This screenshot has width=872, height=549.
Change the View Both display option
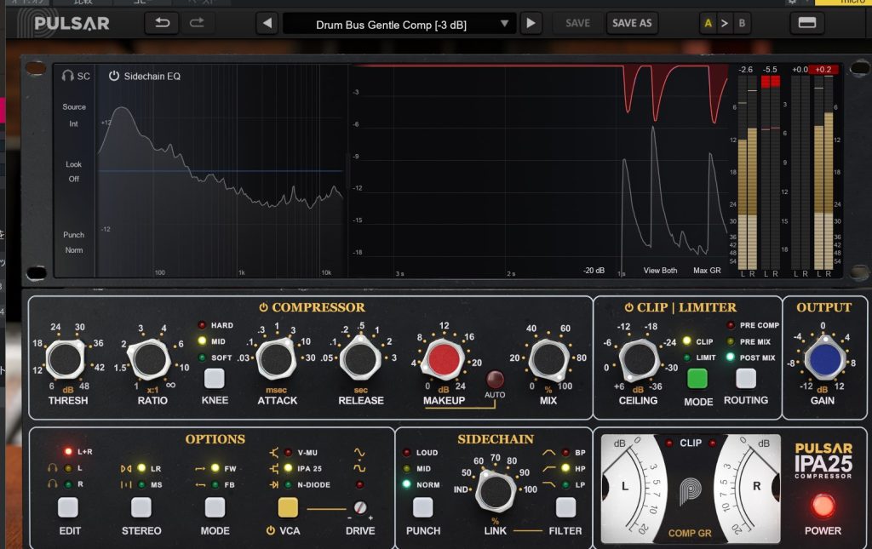(660, 271)
